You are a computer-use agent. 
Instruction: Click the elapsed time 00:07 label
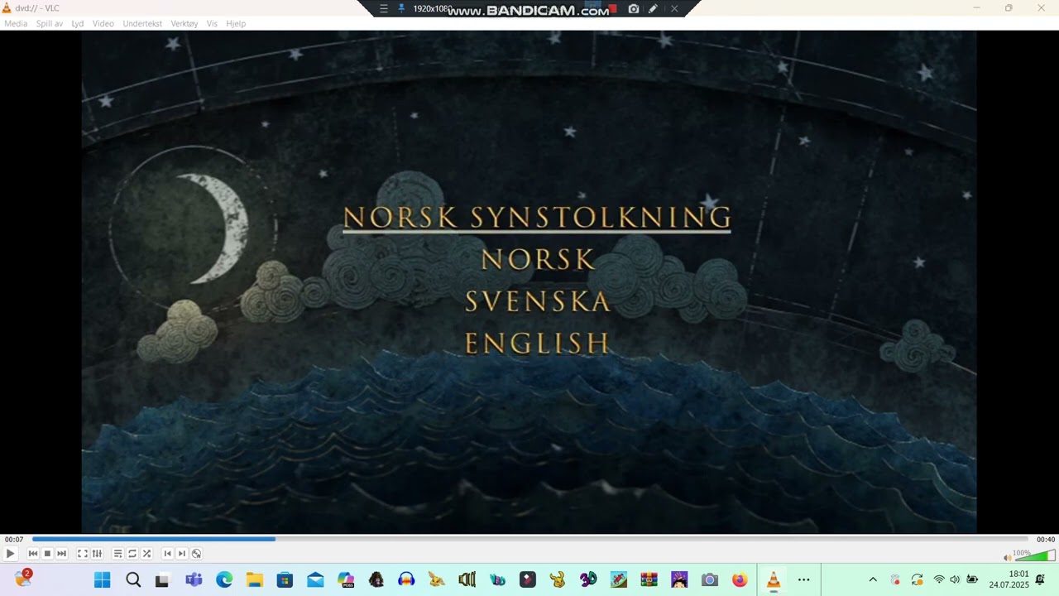point(14,540)
